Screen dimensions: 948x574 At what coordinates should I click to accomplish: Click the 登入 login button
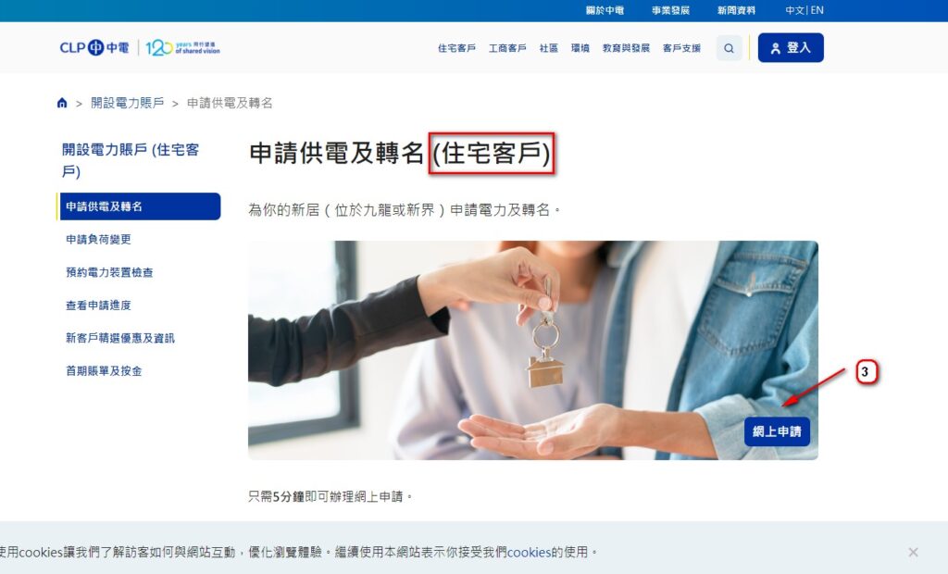(791, 48)
